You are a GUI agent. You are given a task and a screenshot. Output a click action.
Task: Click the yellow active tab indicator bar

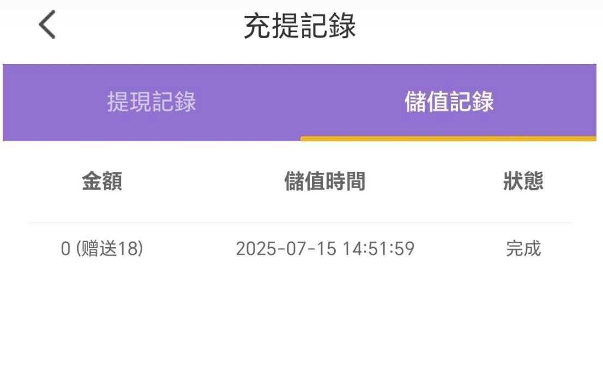[x=448, y=139]
